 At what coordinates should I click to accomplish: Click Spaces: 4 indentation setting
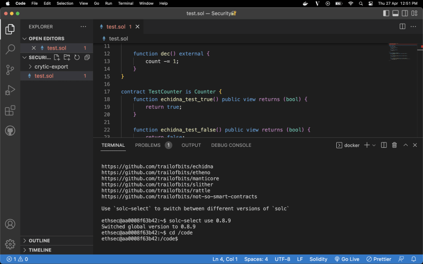(256, 259)
